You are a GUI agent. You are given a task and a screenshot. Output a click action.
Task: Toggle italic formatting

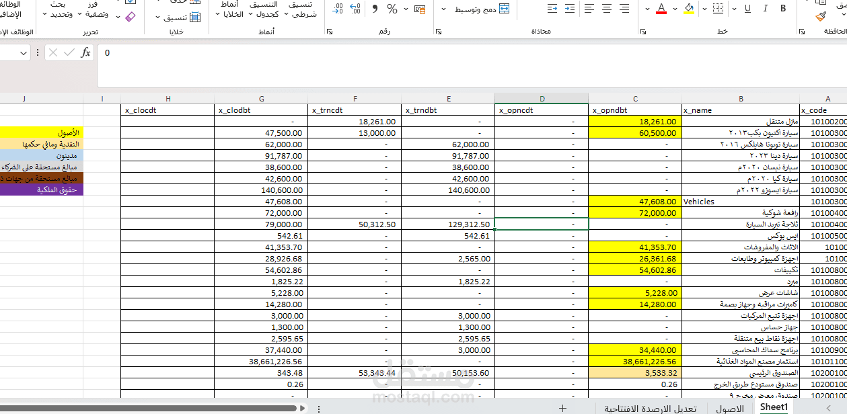pyautogui.click(x=765, y=9)
